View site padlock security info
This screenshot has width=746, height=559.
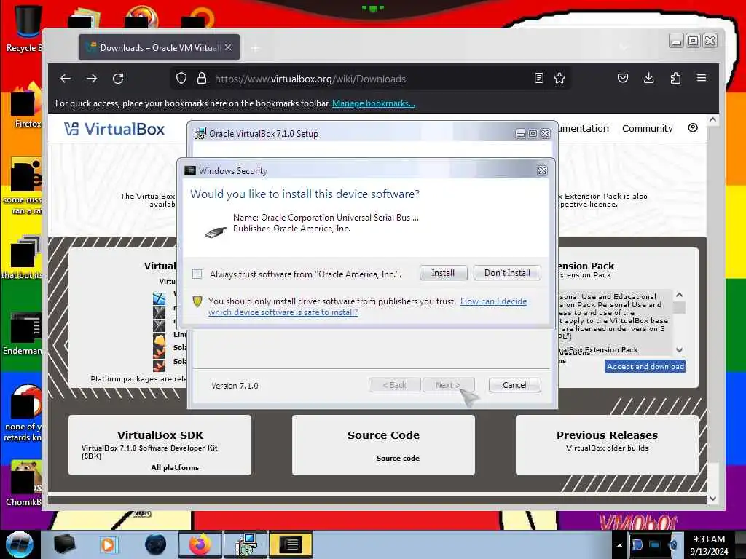[202, 78]
